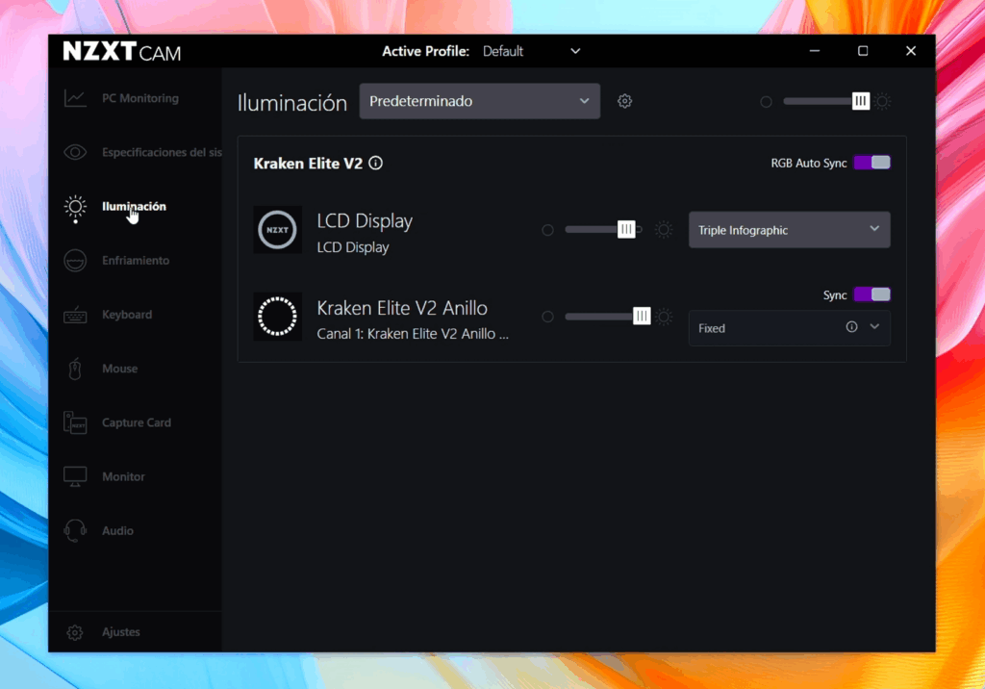This screenshot has width=985, height=689.
Task: Expand the Fixed lighting mode dropdown
Action: point(789,327)
